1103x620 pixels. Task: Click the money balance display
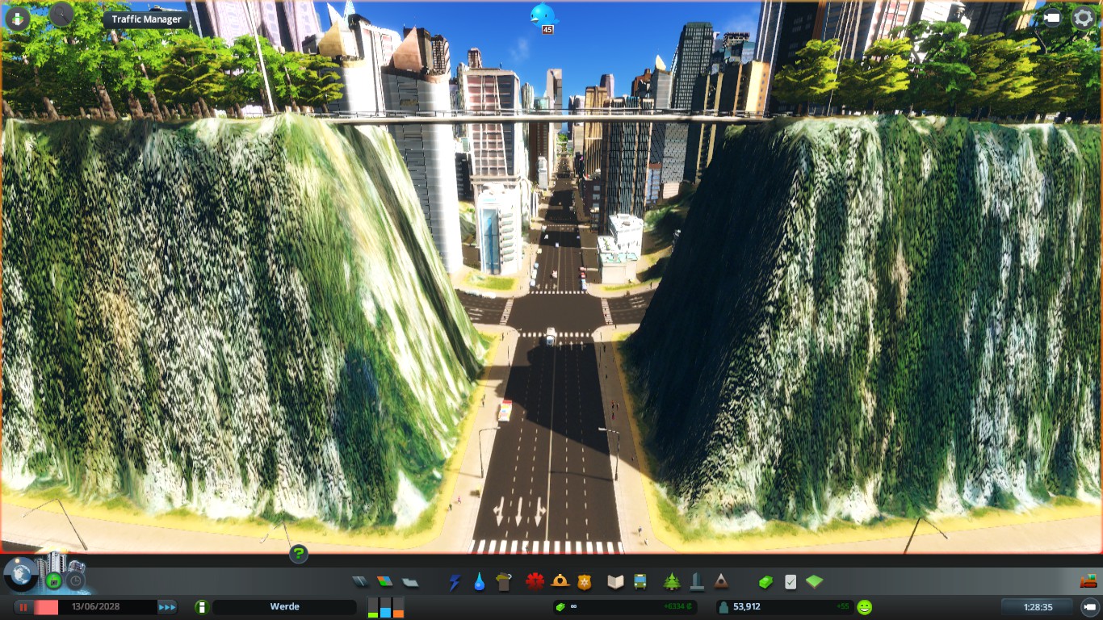coord(625,607)
